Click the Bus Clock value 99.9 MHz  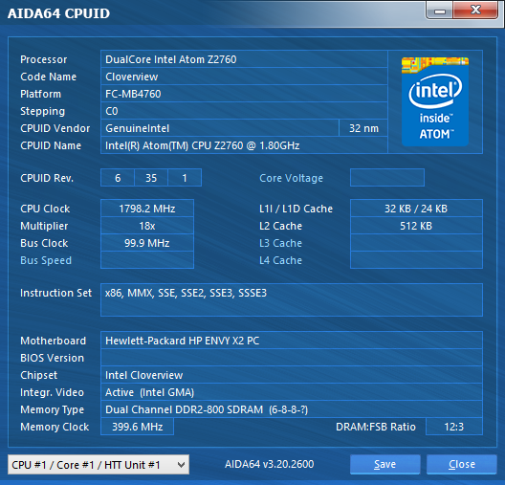[147, 243]
